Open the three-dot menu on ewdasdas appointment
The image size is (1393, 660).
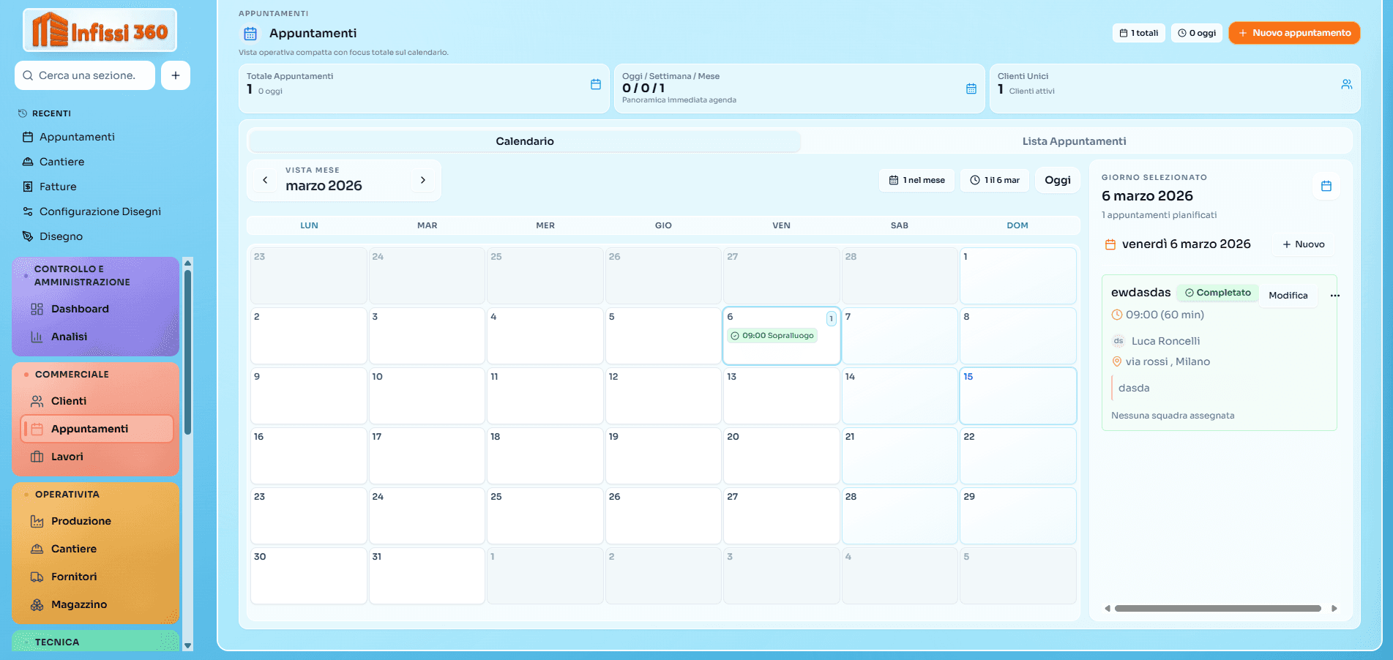[1334, 296]
